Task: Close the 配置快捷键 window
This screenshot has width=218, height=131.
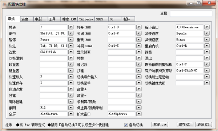Action: click(x=209, y=3)
